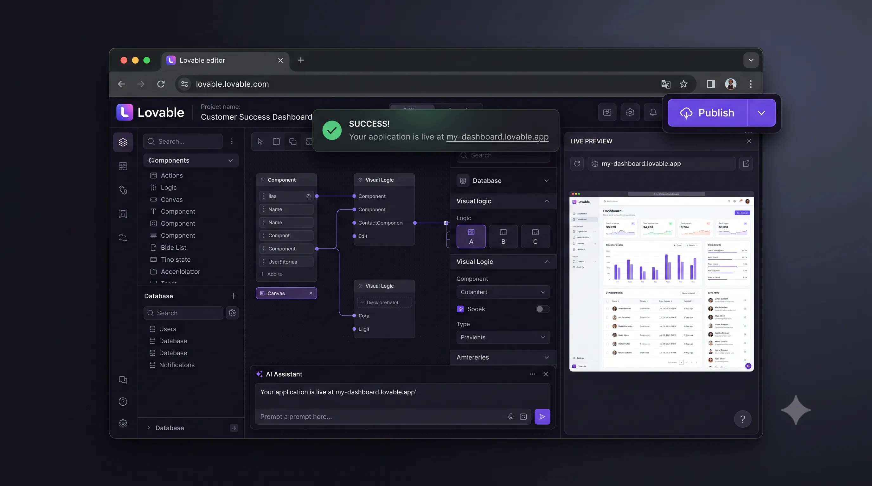Switch to the Lovable editor browser tab

(x=225, y=60)
